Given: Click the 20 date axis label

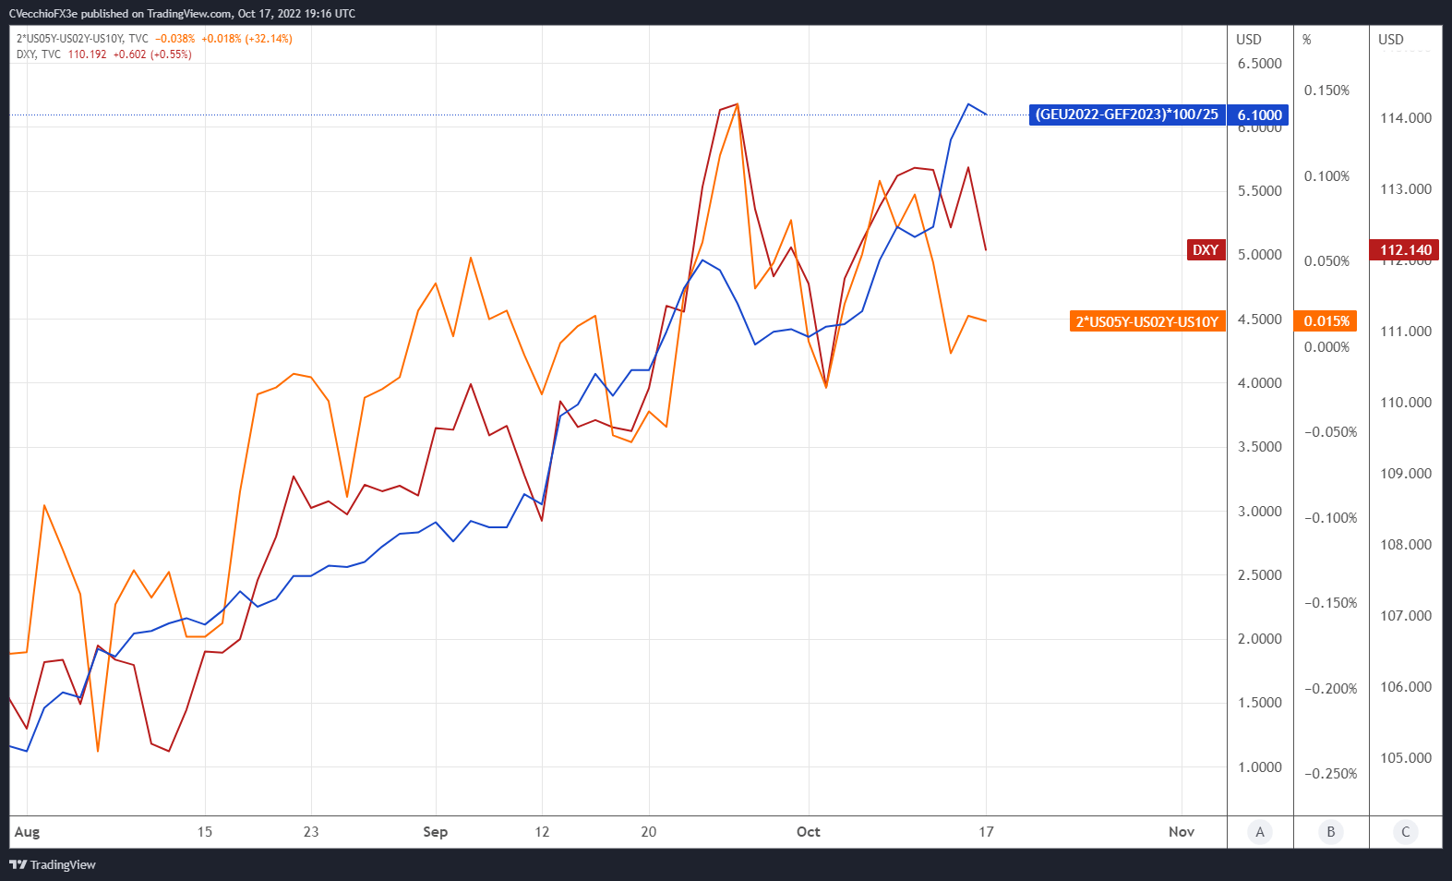Looking at the screenshot, I should tap(649, 831).
